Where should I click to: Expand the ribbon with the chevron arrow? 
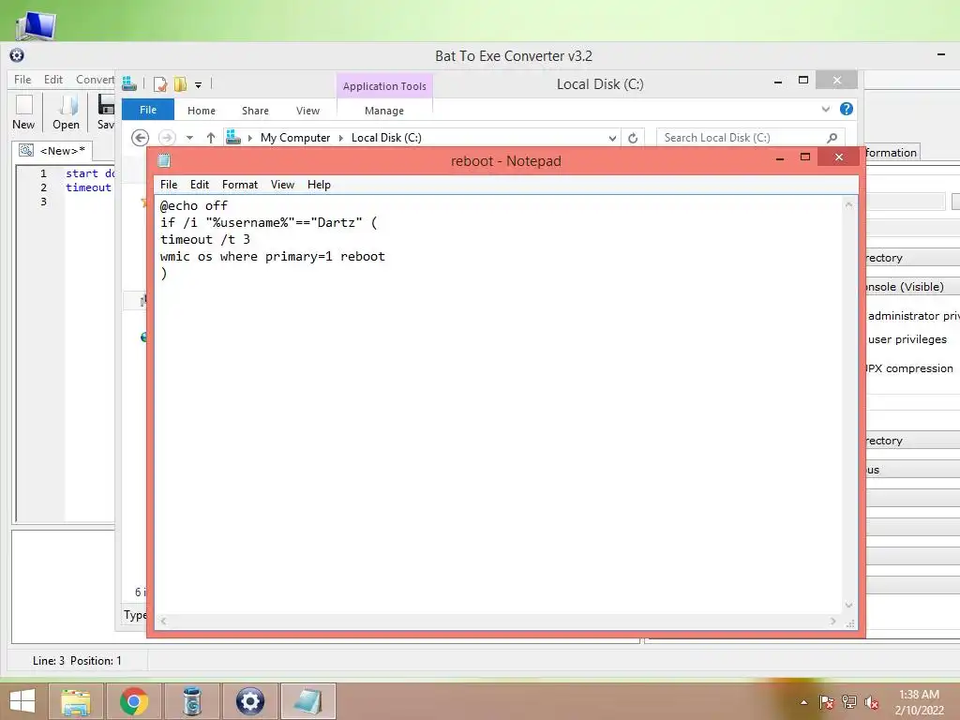(x=826, y=109)
